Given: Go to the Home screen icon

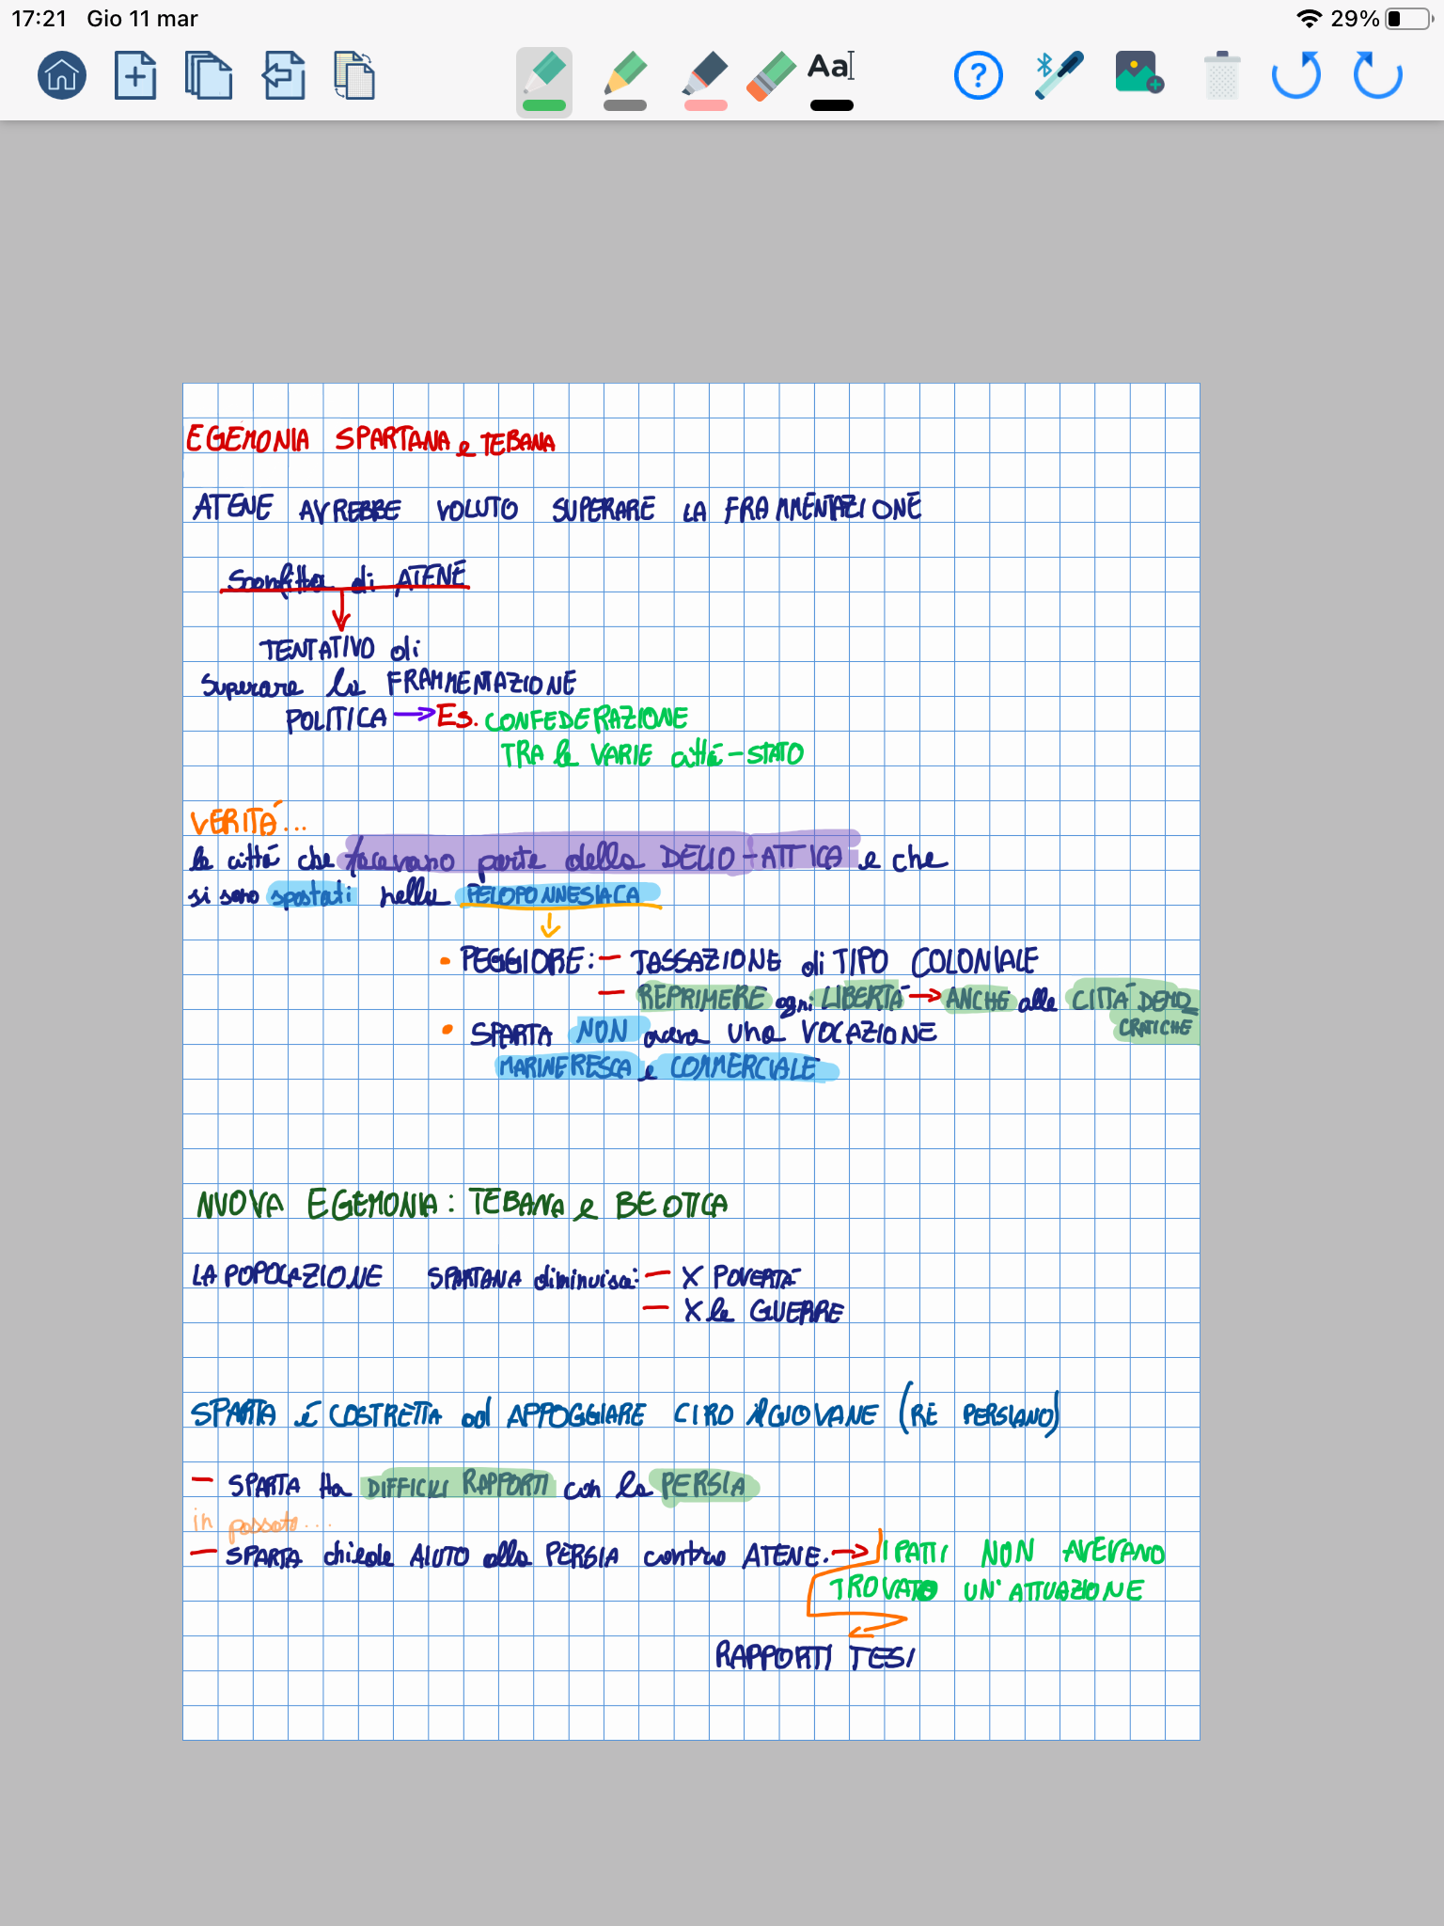Looking at the screenshot, I should [x=62, y=75].
